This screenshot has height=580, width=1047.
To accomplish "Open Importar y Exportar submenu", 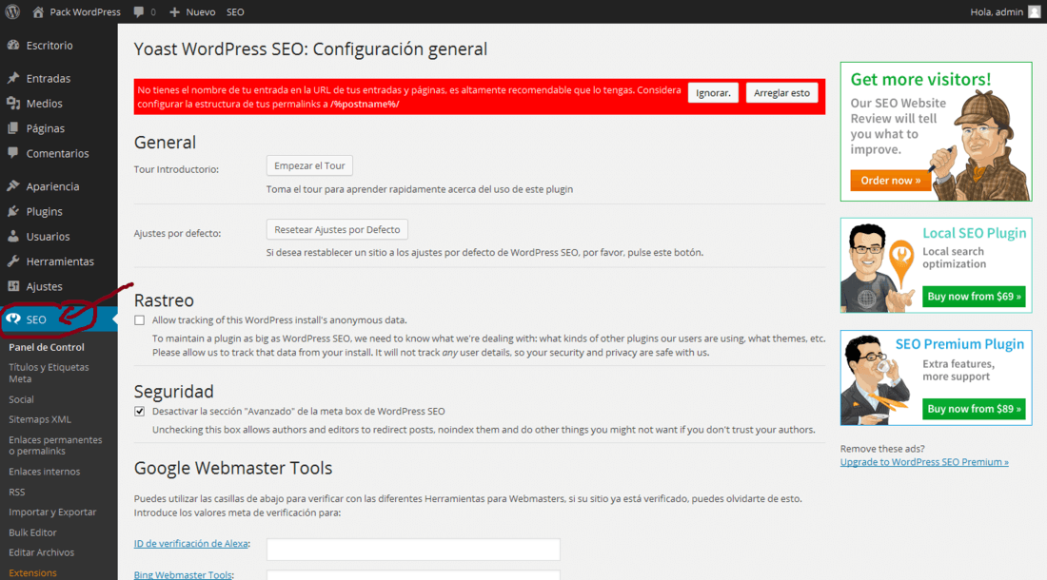I will (52, 512).
